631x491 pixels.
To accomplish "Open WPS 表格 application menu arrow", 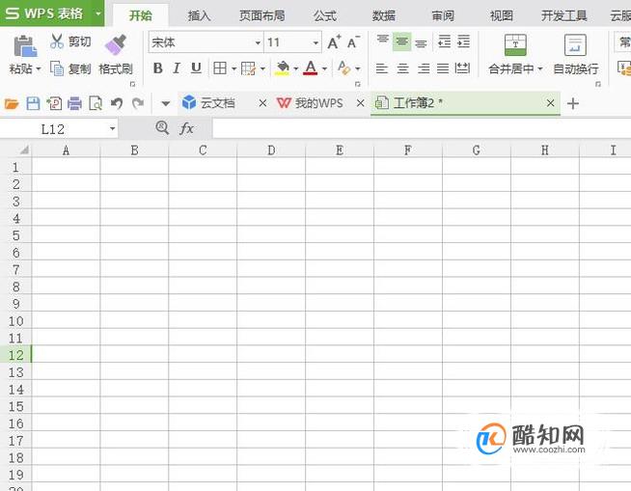I will [x=98, y=14].
